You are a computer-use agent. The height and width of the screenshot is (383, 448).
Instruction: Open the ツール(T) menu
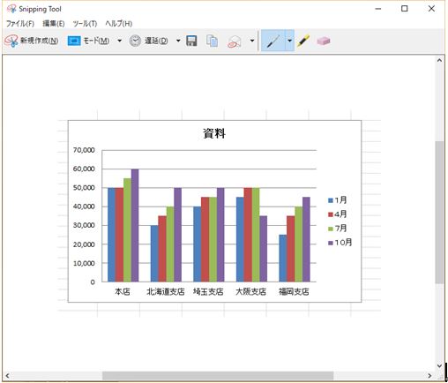coord(85,24)
